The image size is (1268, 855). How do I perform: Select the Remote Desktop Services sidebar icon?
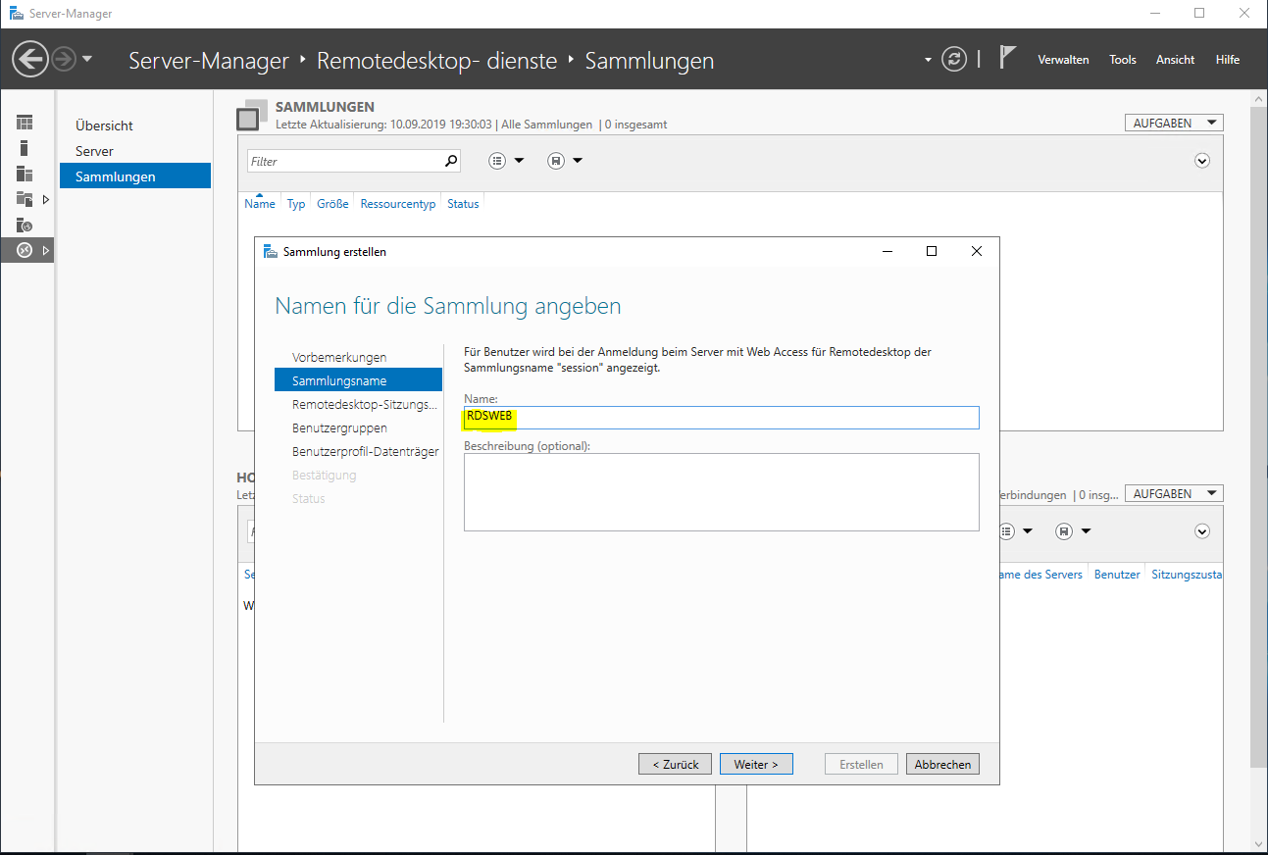25,250
